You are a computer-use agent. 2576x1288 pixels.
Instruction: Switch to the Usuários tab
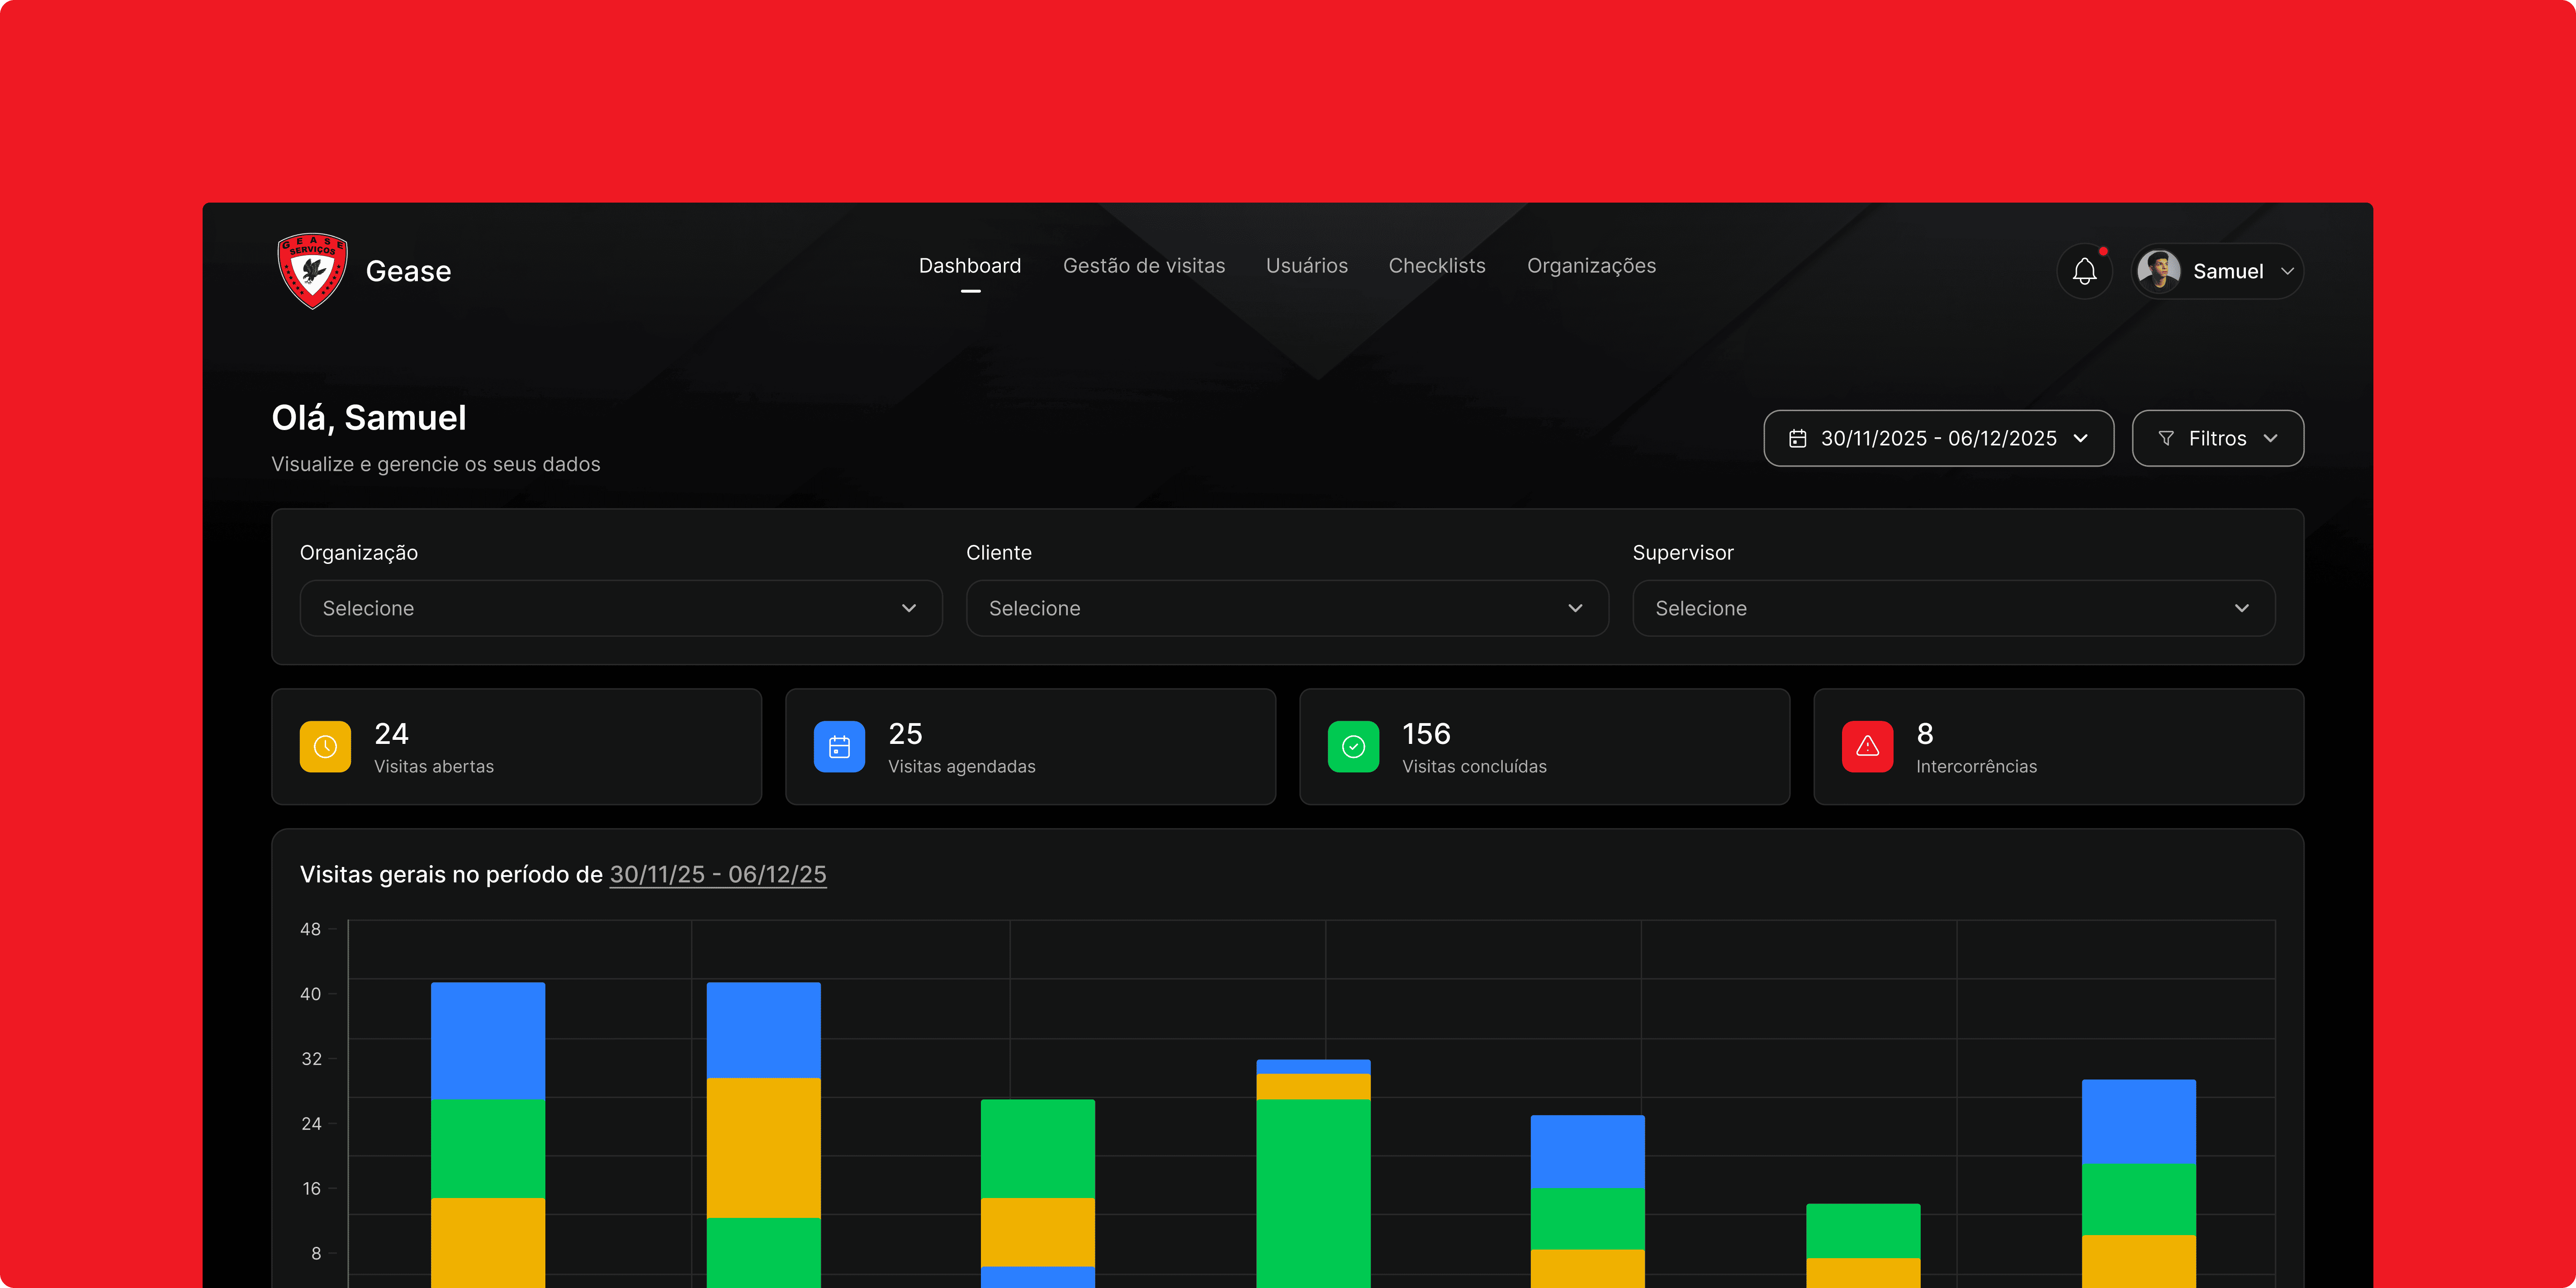click(x=1307, y=266)
